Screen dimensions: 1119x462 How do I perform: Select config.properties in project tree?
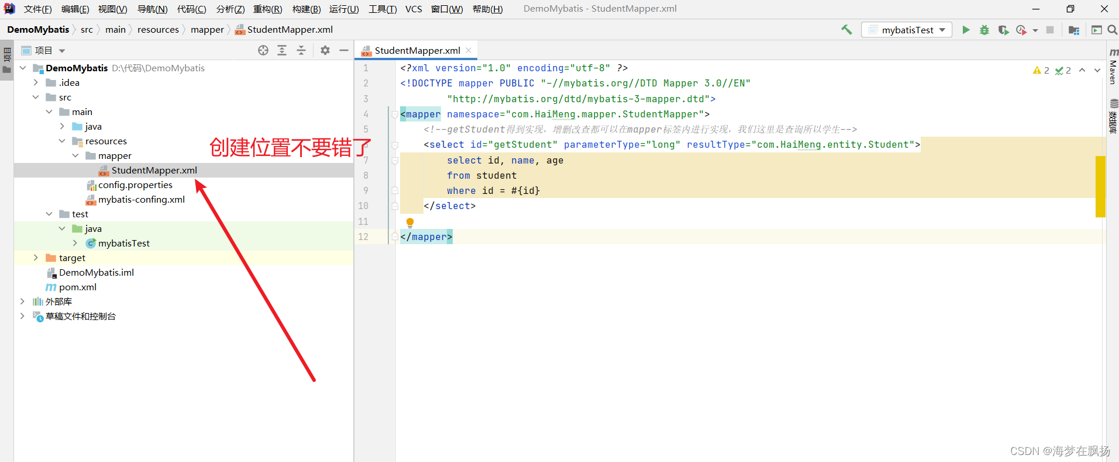click(x=135, y=185)
